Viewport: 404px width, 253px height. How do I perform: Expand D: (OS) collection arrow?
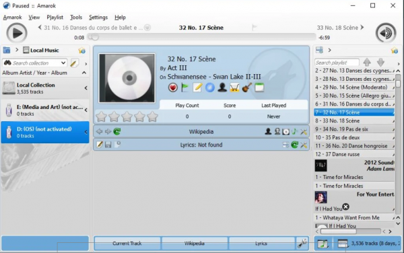[x=86, y=132]
